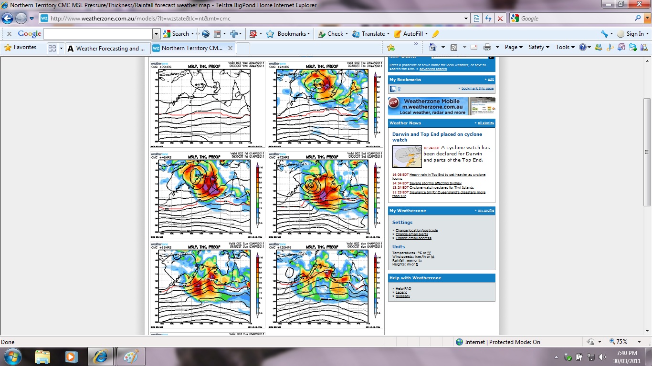This screenshot has width=652, height=366.
Task: Open the Google Toolbar search box dropdown
Action: click(x=156, y=34)
